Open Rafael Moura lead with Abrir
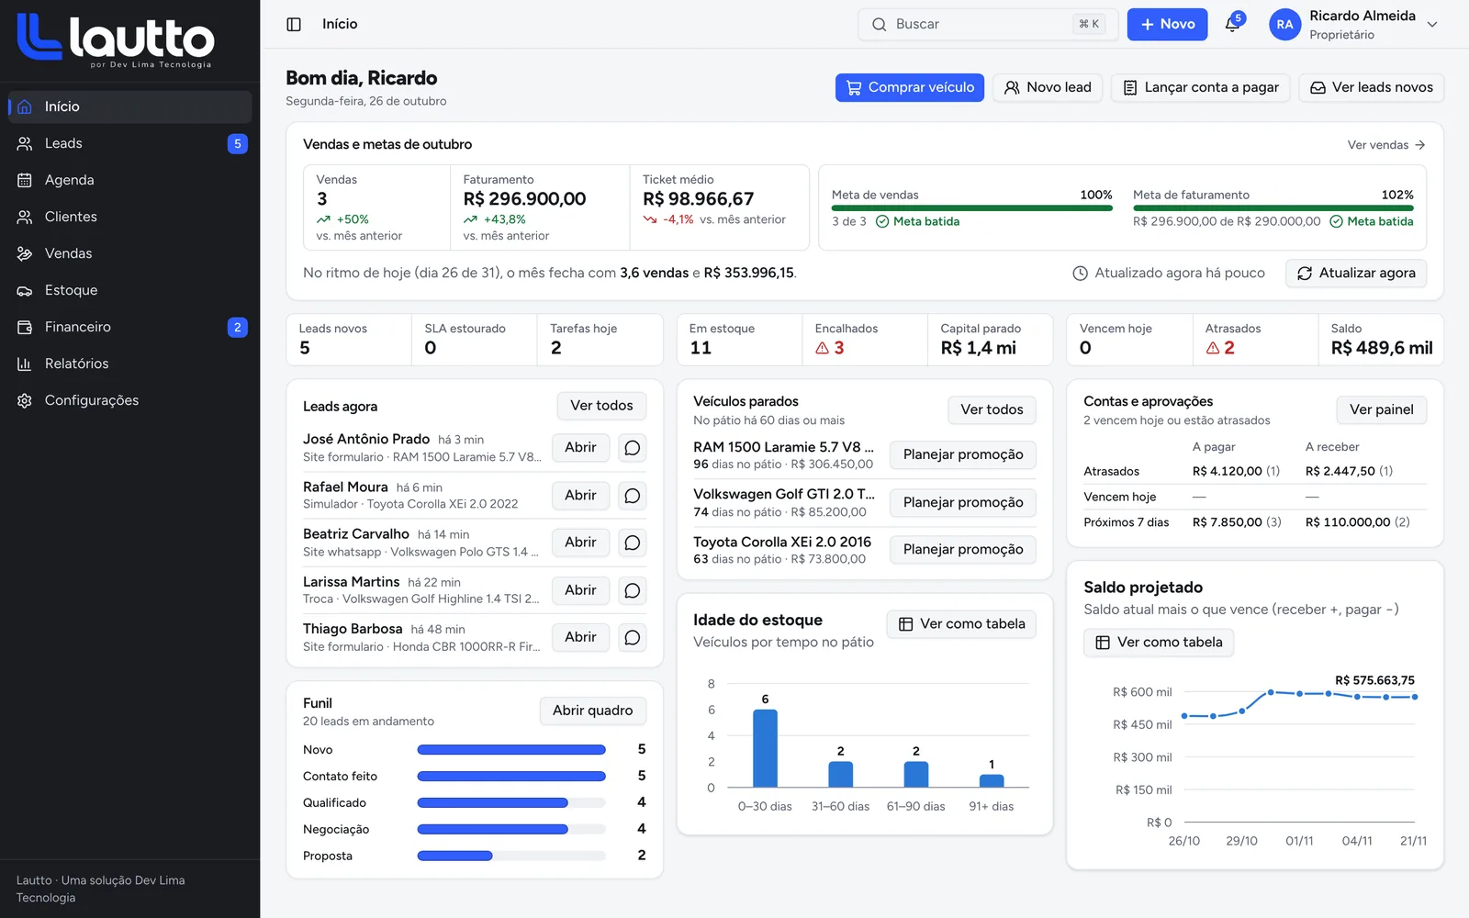 click(580, 496)
